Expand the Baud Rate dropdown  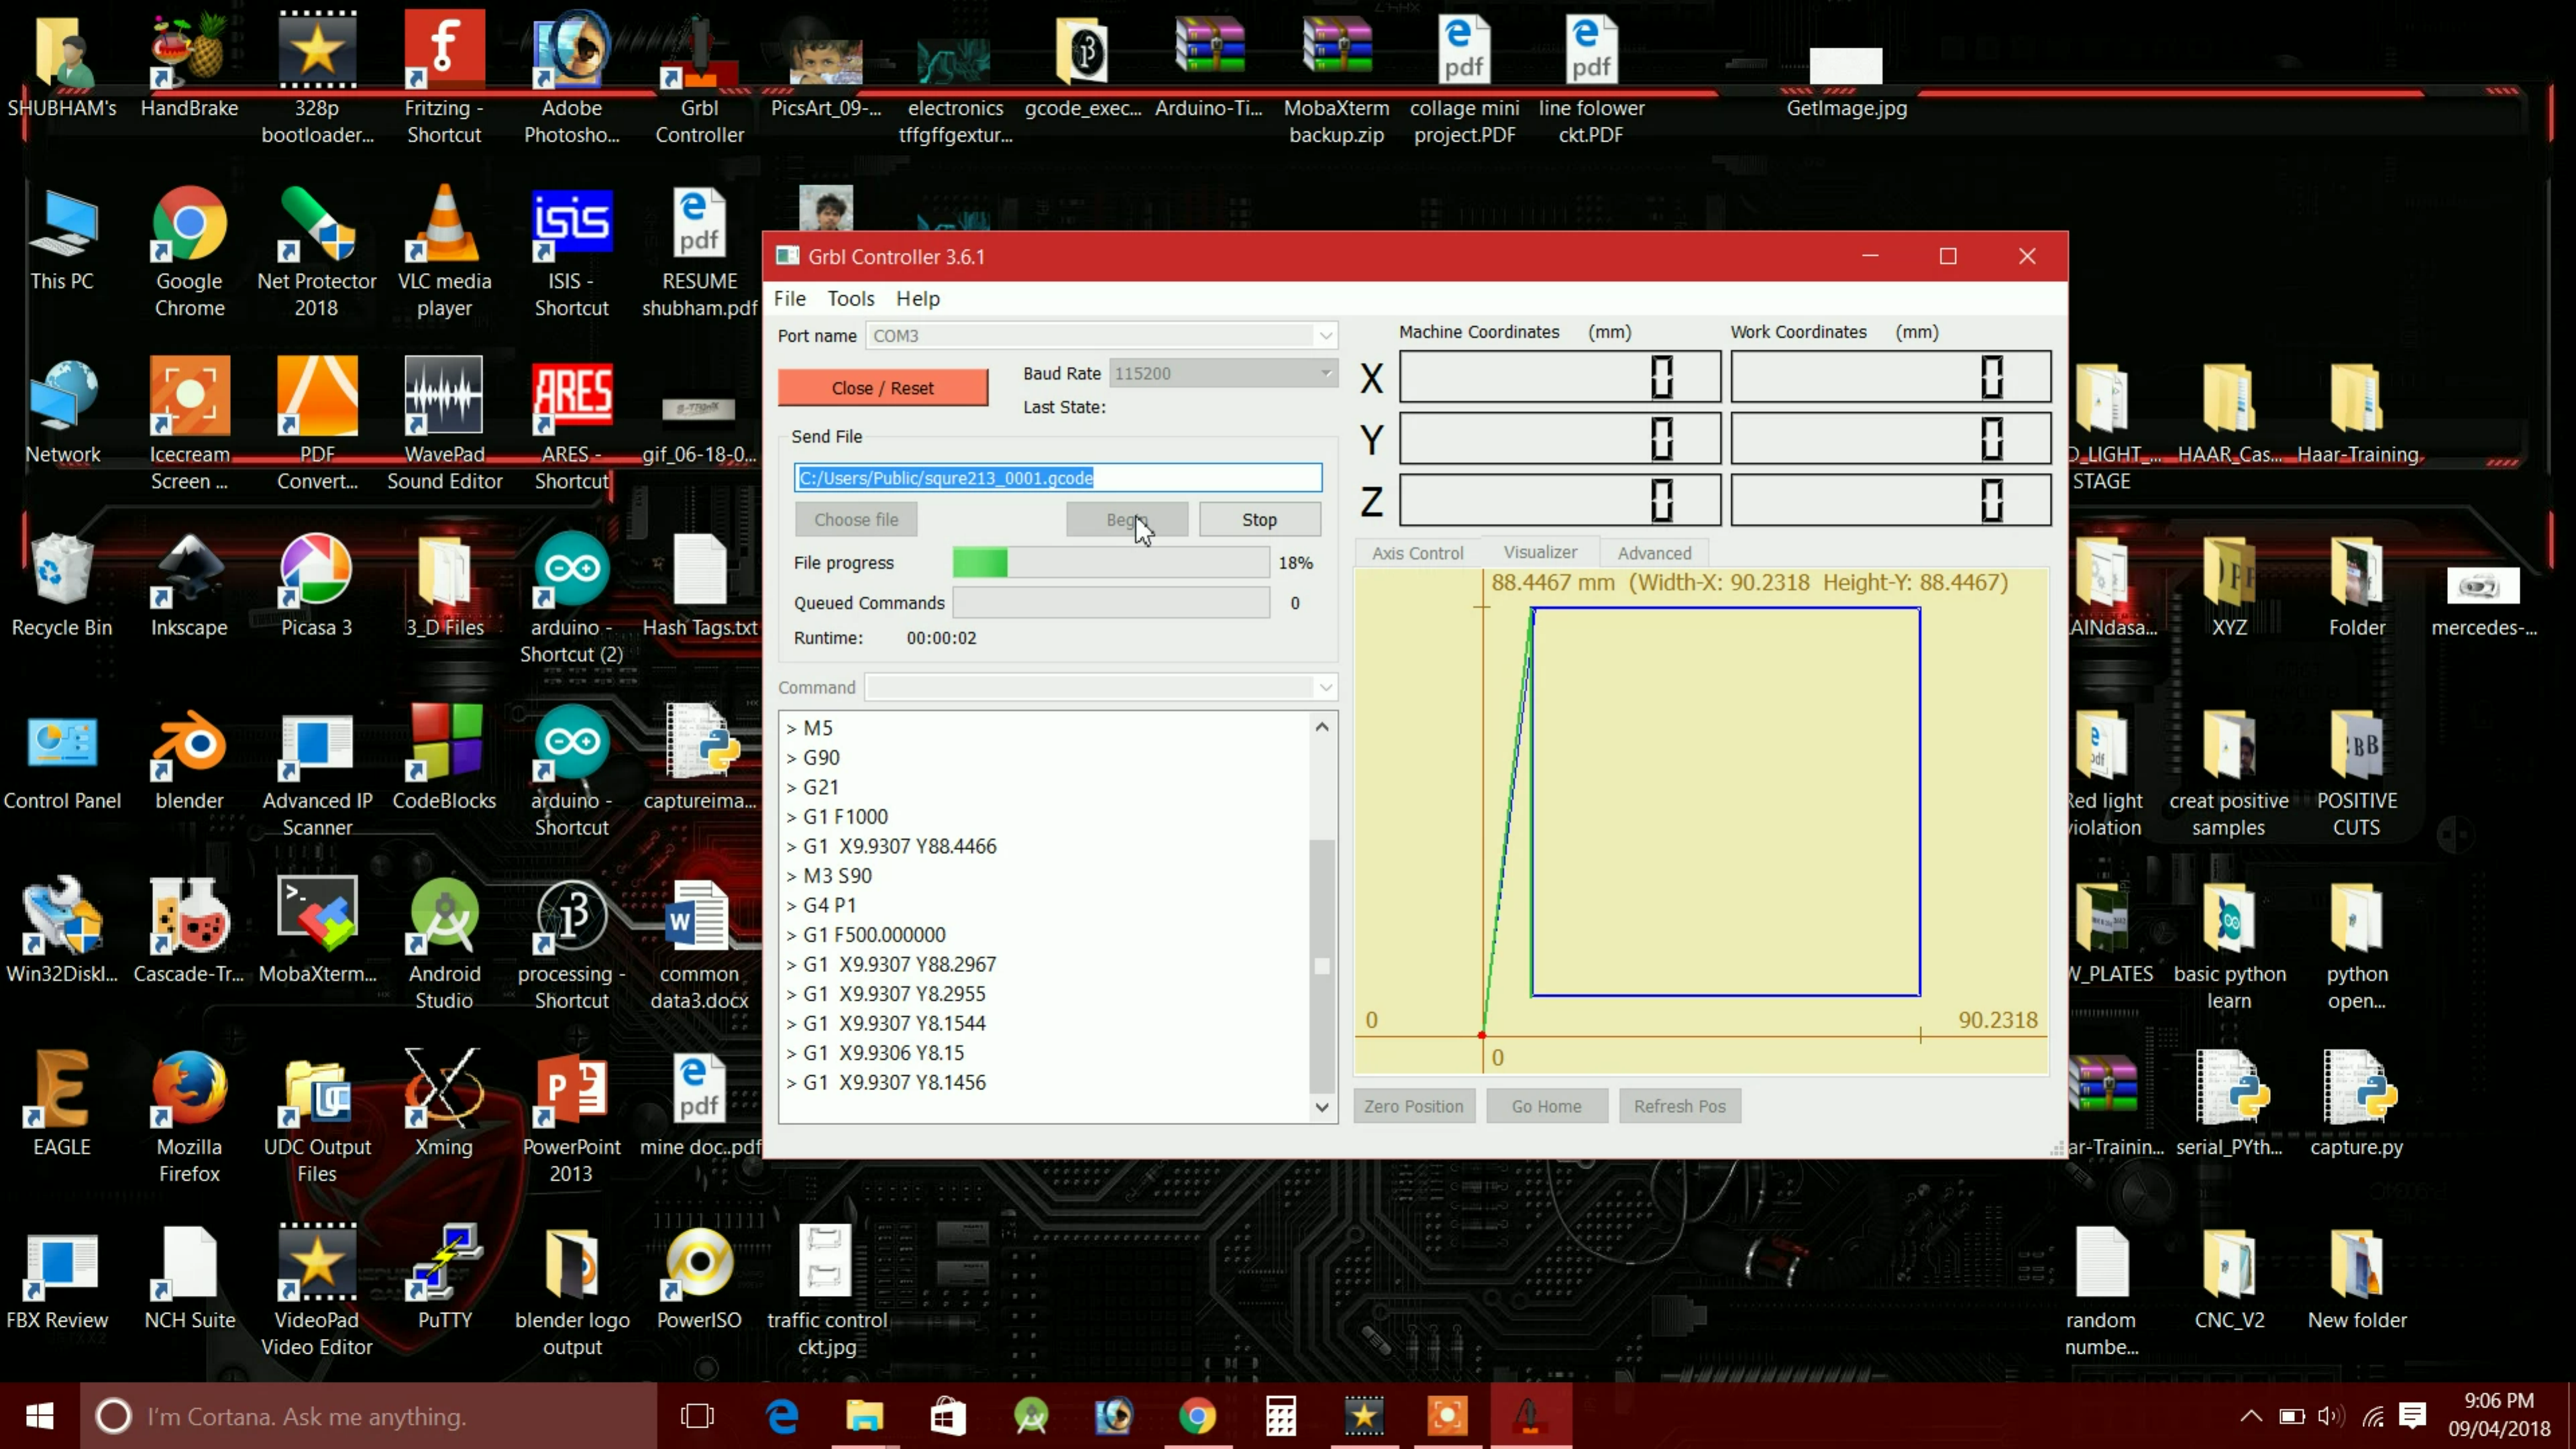tap(1325, 373)
